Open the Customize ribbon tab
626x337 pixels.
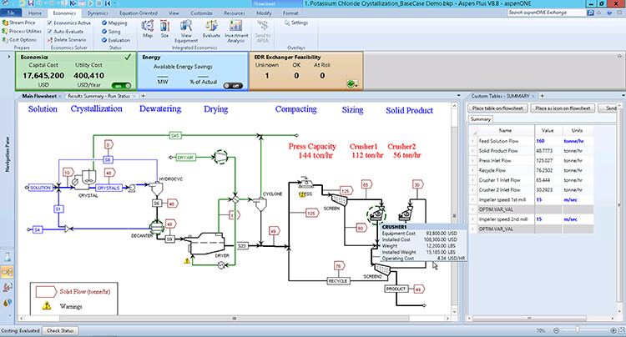[201, 13]
